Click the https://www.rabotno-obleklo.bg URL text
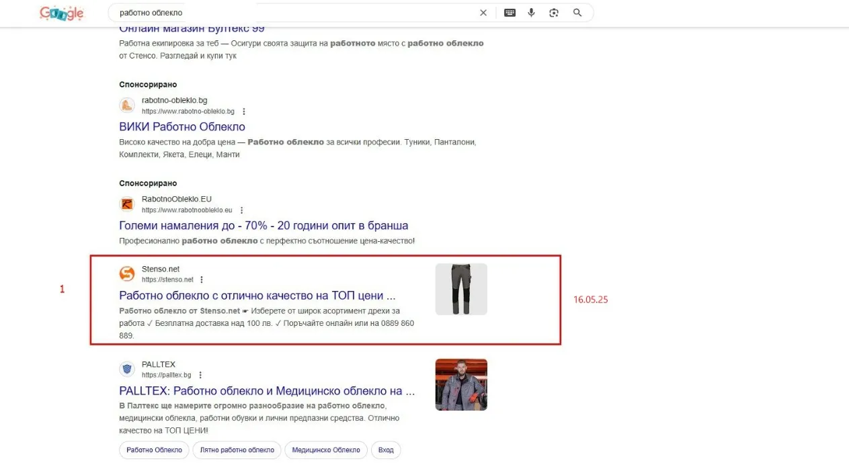 coord(188,112)
